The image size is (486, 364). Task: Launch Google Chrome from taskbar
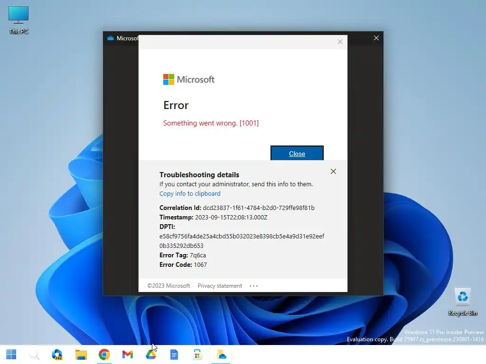pyautogui.click(x=104, y=355)
